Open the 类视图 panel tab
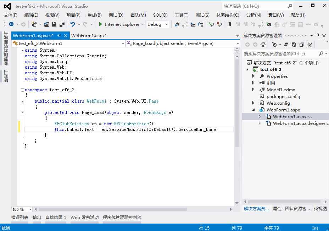329x231 pixels. (x=320, y=209)
